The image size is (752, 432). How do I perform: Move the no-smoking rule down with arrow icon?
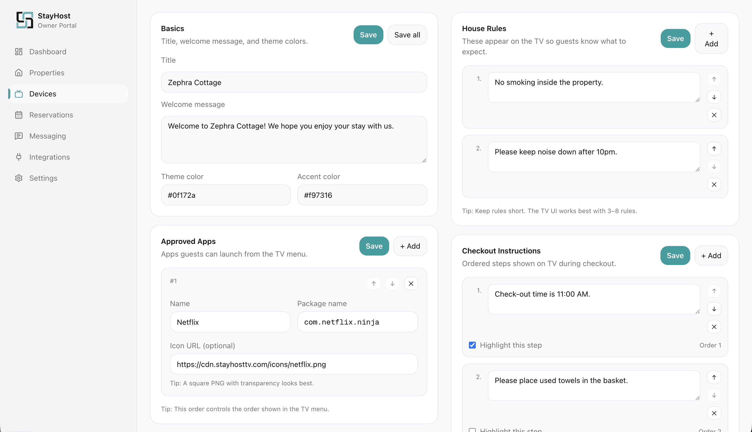coord(714,97)
